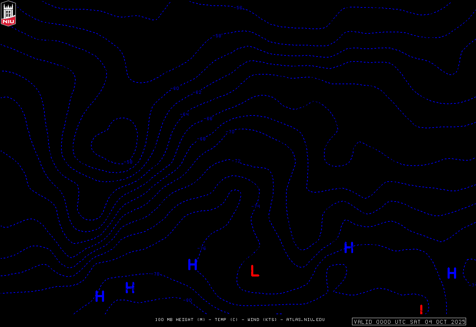Click the blue H just right of the leftmost H
The height and width of the screenshot is (327, 476).
tap(130, 288)
